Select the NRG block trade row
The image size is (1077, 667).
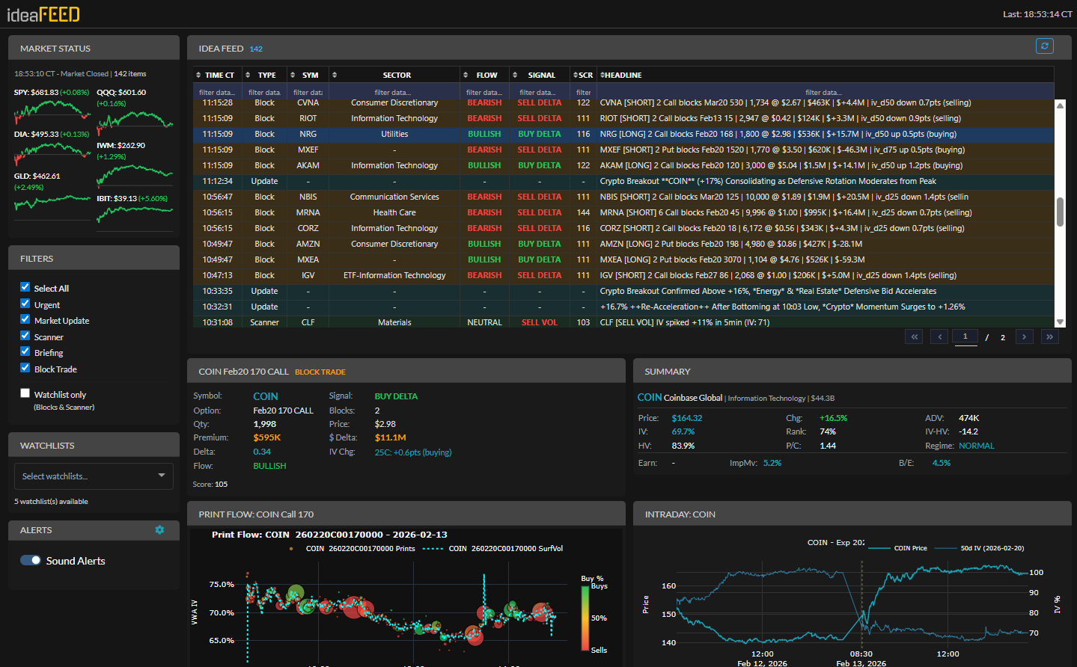pyautogui.click(x=308, y=135)
